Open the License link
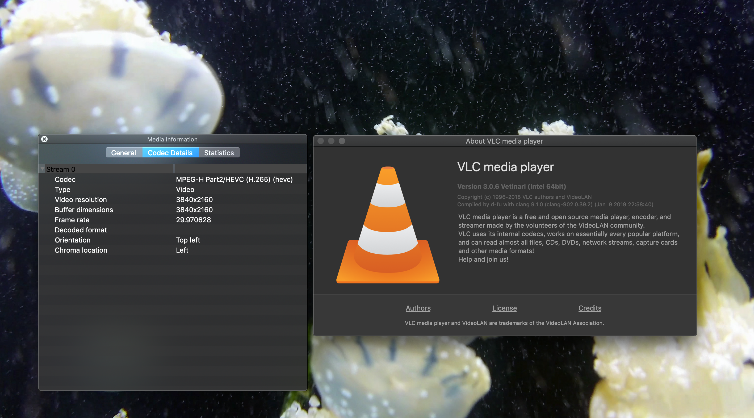 pos(504,308)
